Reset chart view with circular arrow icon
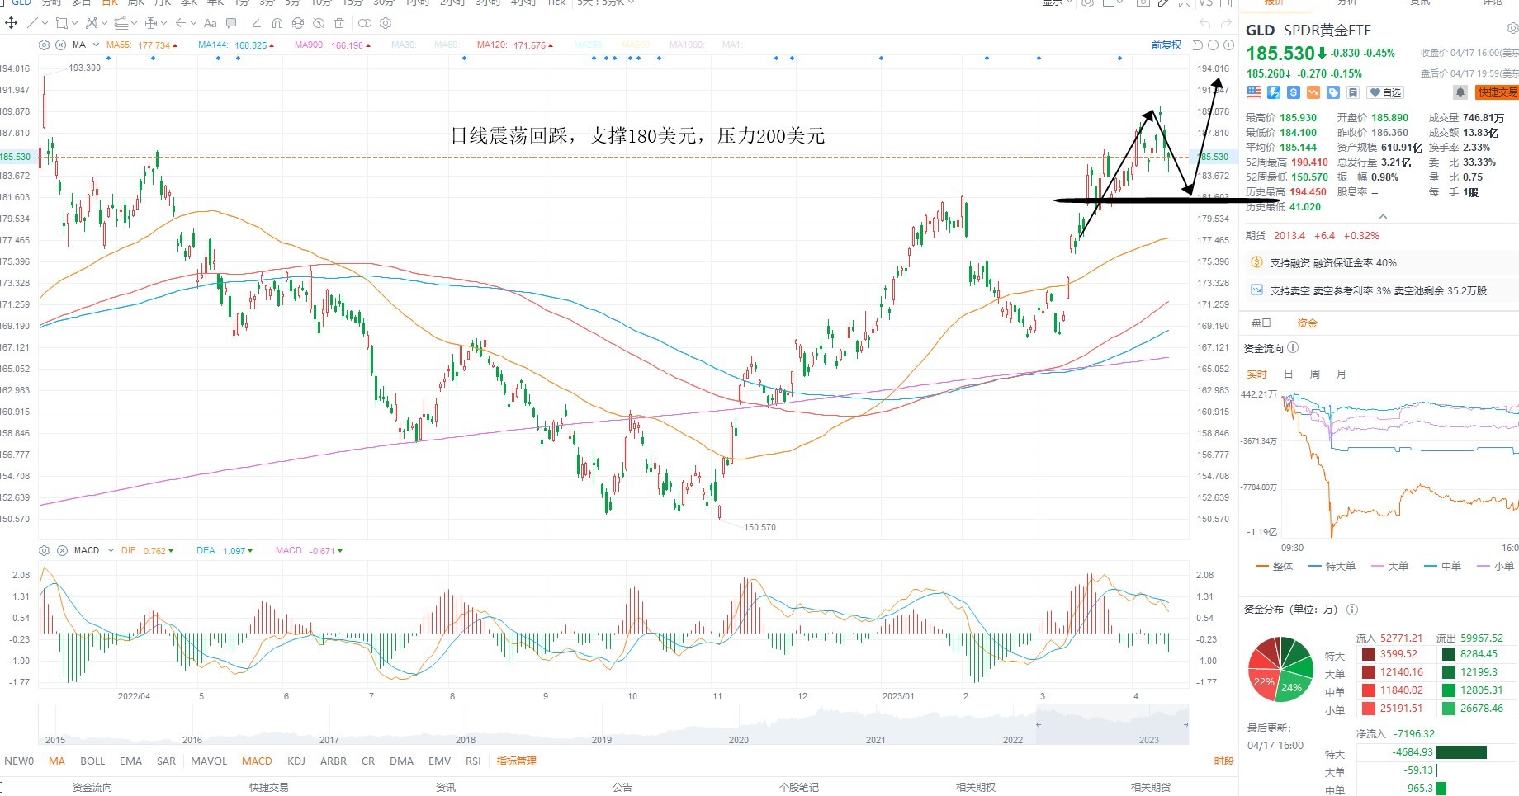Image resolution: width=1519 pixels, height=796 pixels. pos(1197,45)
